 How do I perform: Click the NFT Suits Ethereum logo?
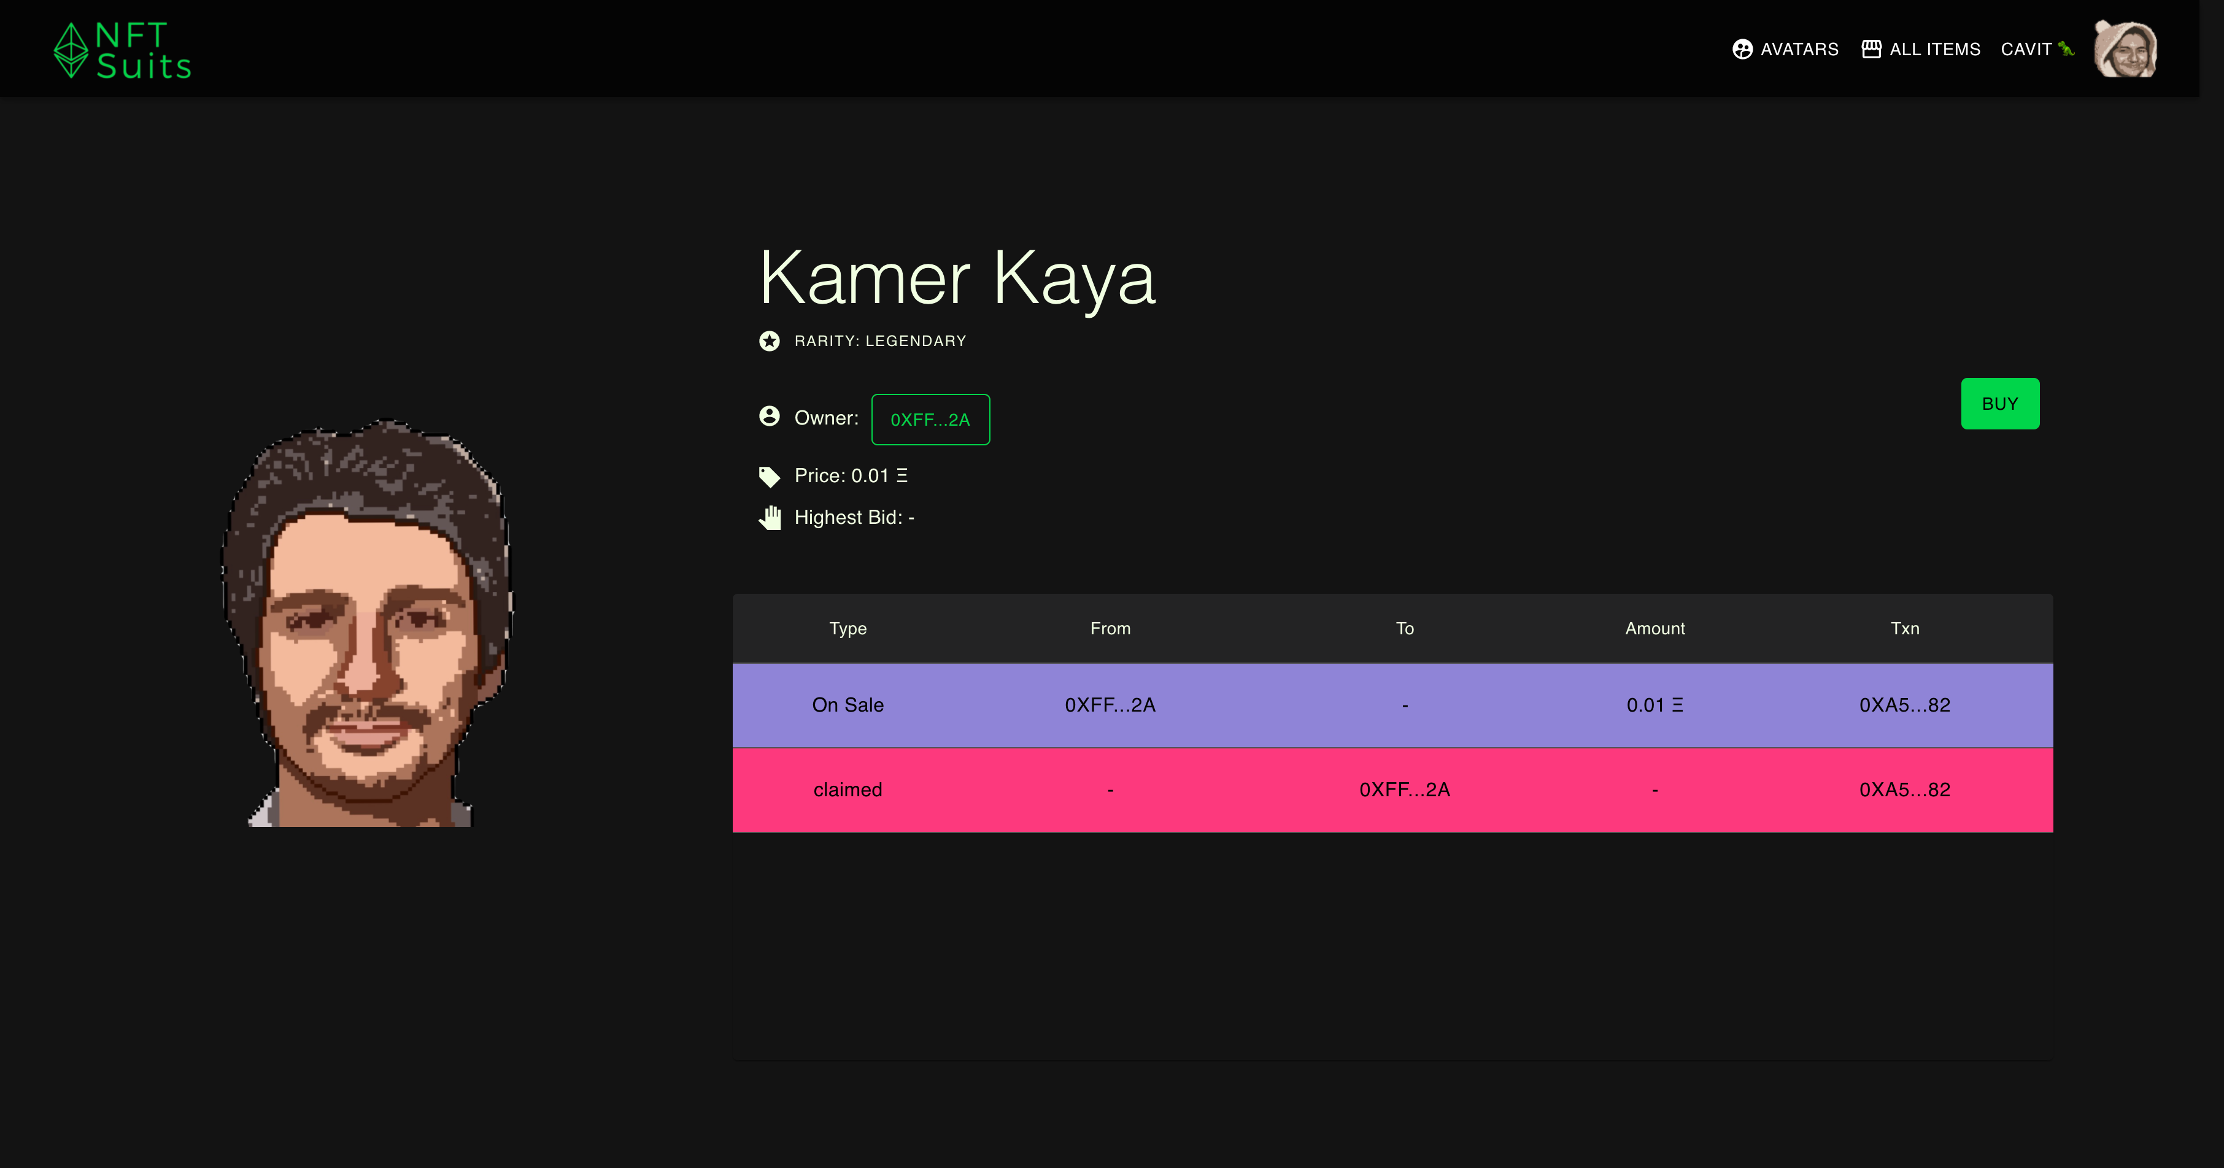[72, 50]
